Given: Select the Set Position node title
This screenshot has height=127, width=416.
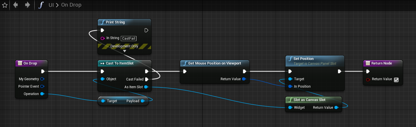Looking at the screenshot, I should 304,59.
